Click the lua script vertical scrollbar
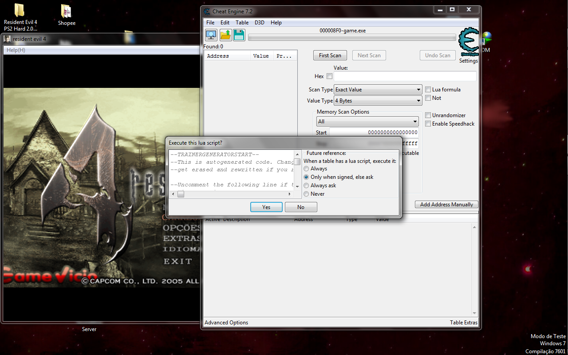This screenshot has width=568, height=355. tap(297, 171)
